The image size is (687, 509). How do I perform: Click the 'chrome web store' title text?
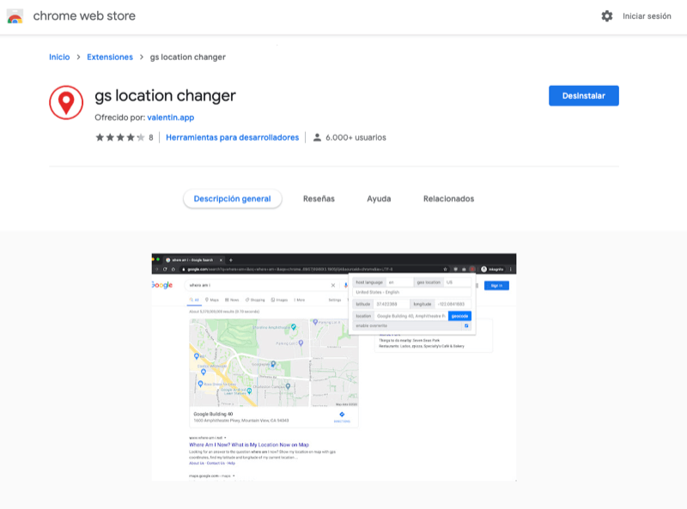[84, 16]
